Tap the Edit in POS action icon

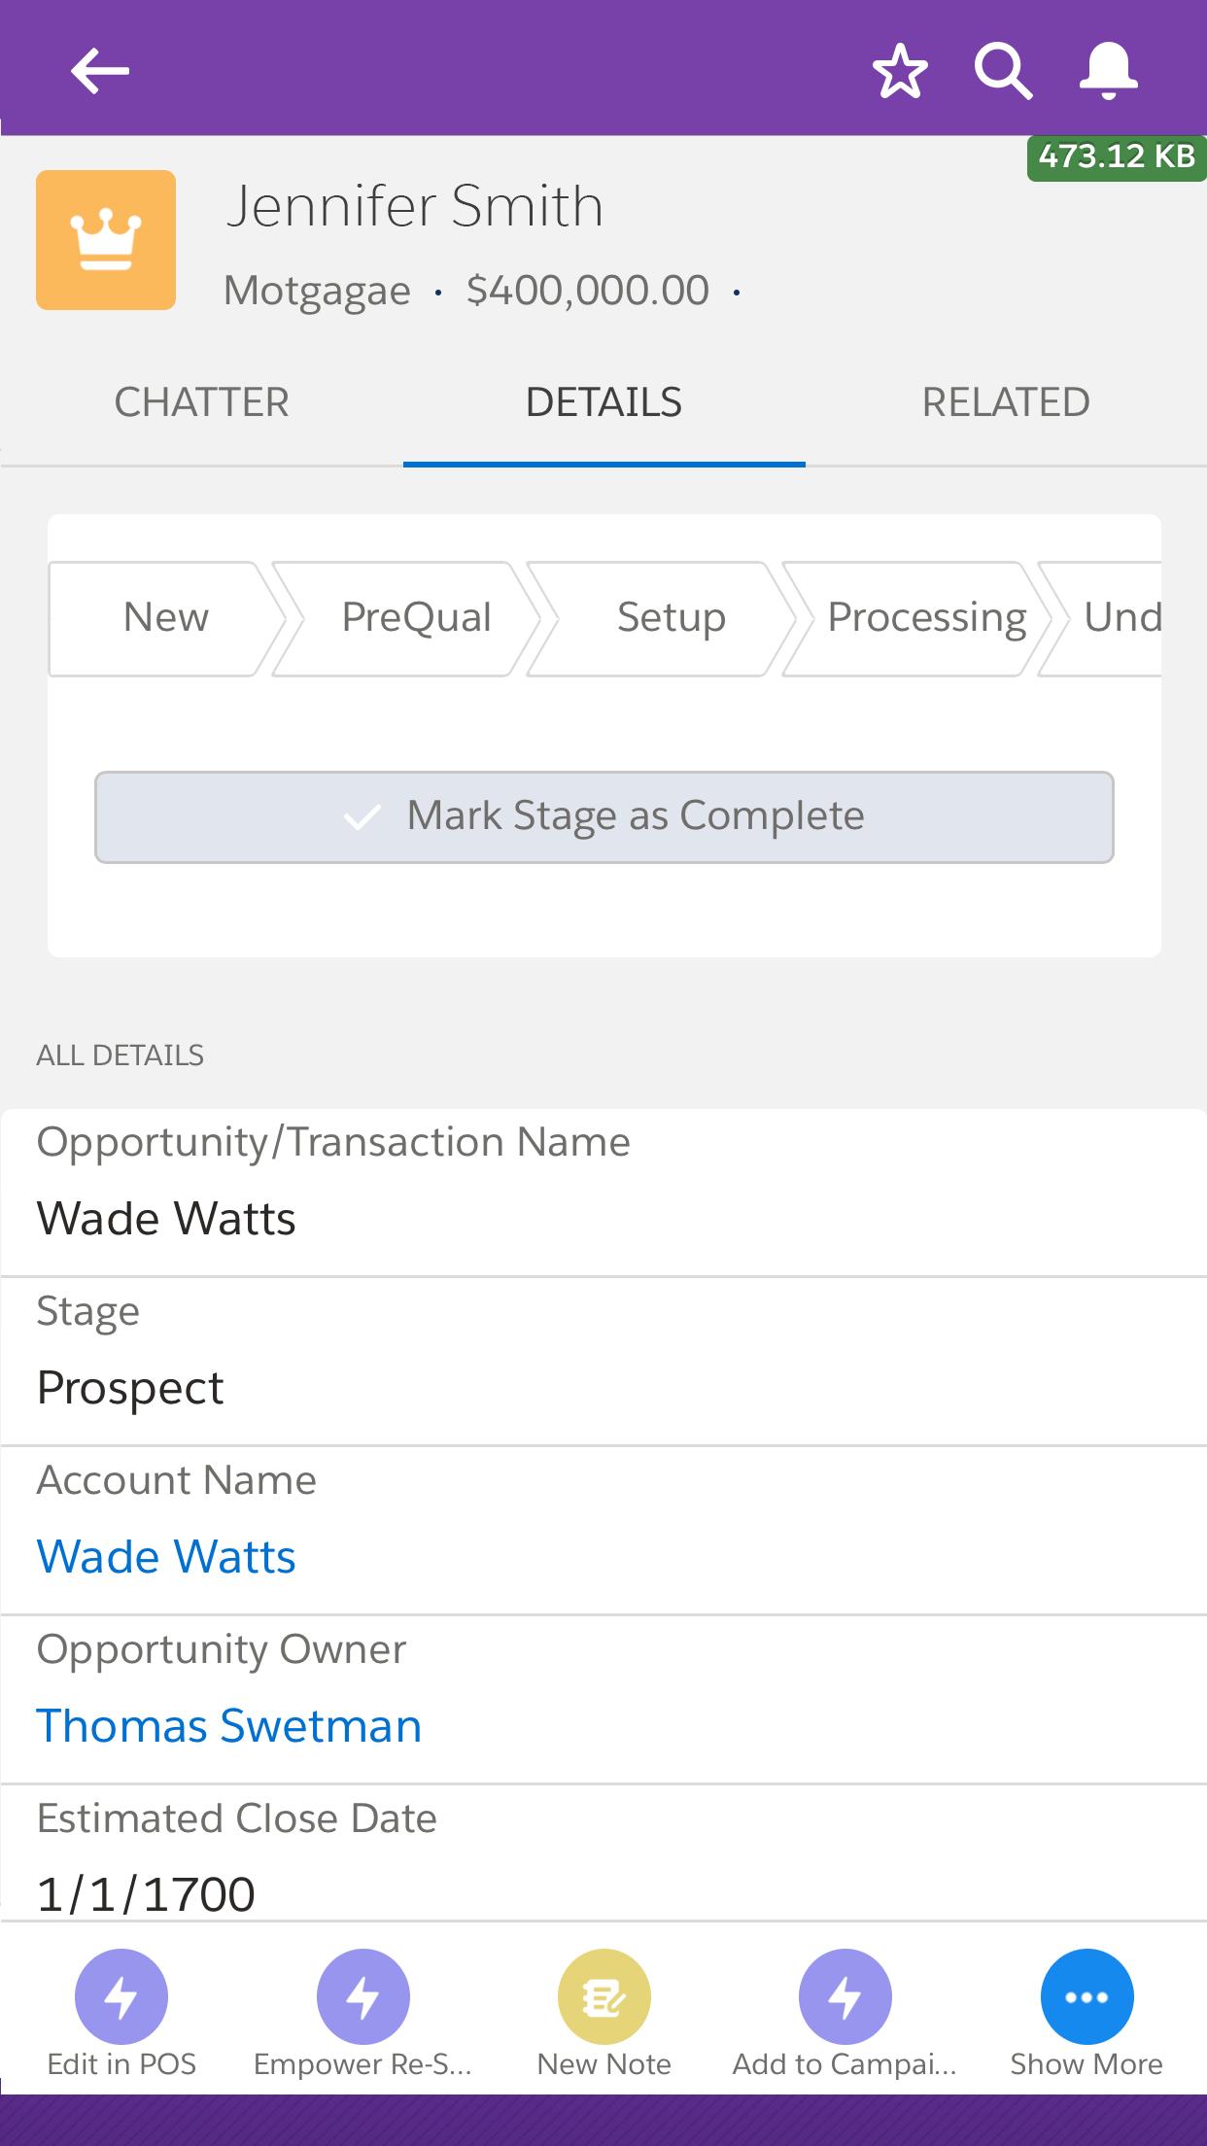tap(121, 1996)
